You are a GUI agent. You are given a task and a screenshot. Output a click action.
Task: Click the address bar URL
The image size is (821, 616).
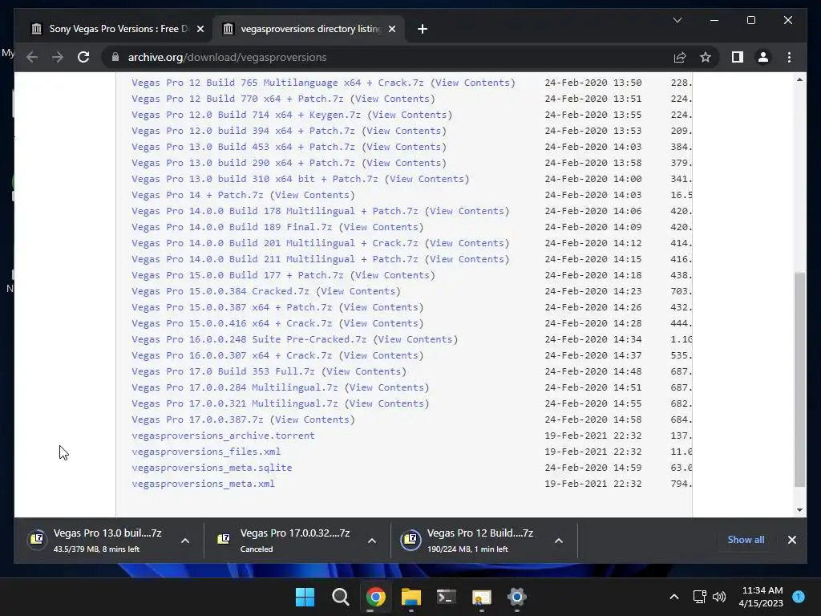click(227, 57)
